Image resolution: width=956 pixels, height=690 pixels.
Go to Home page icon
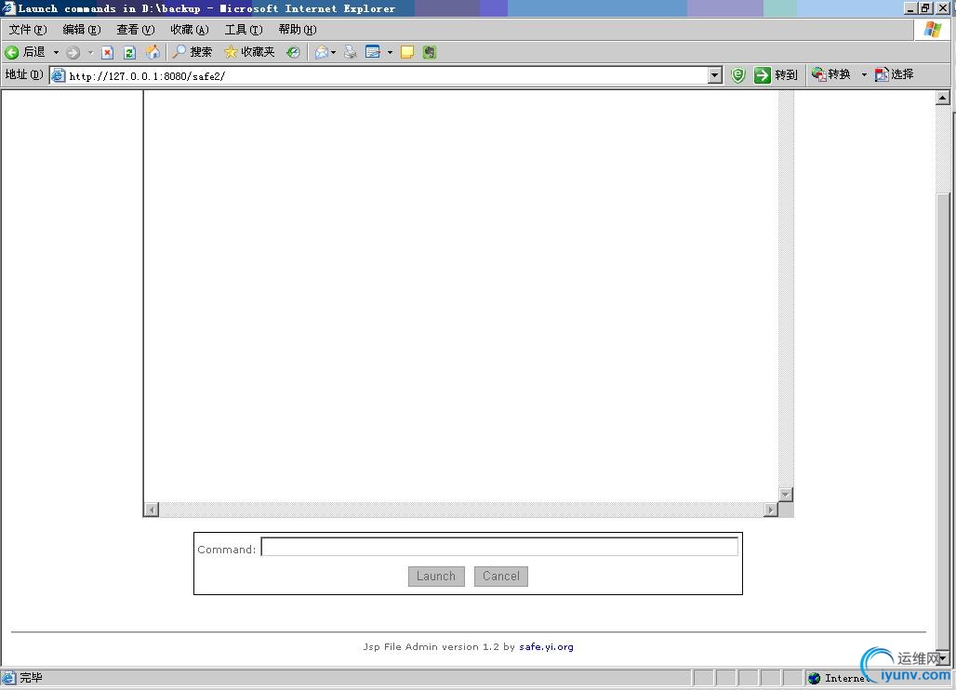coord(153,52)
